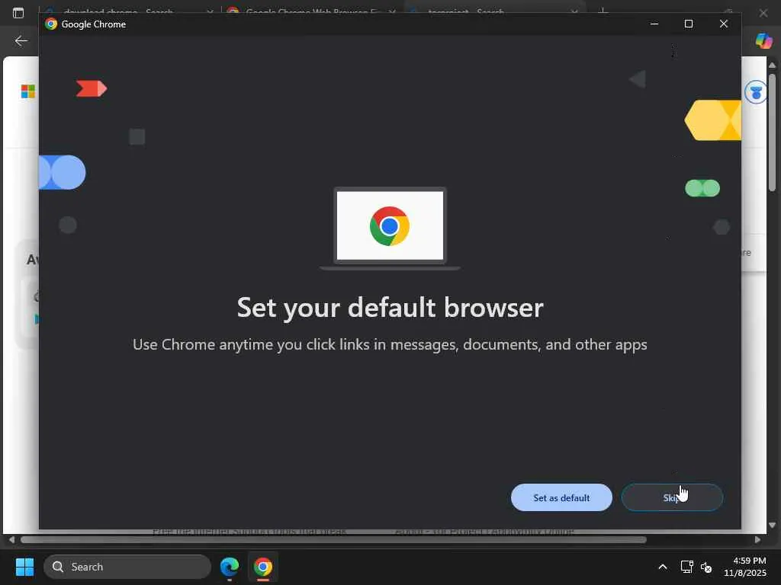Open the Windows Start menu
This screenshot has height=585, width=781.
[24, 567]
